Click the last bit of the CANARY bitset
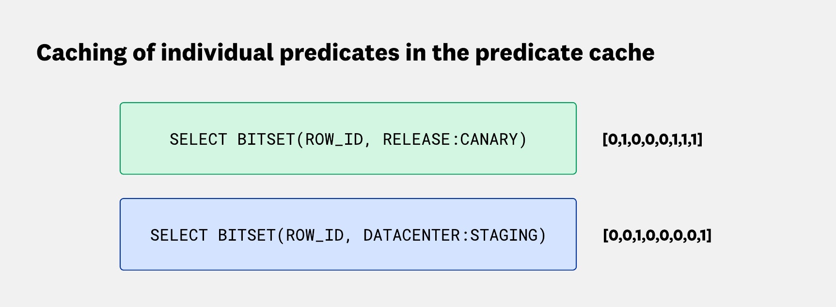Image resolution: width=836 pixels, height=307 pixels. pyautogui.click(x=694, y=139)
